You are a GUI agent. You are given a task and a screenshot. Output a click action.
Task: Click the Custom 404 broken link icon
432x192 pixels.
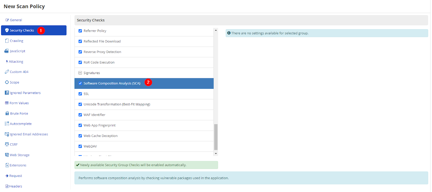pyautogui.click(x=7, y=72)
